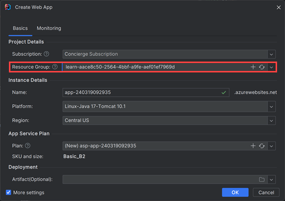Expand the Artifact dropdown arrow
This screenshot has height=201, width=285.
271,180
